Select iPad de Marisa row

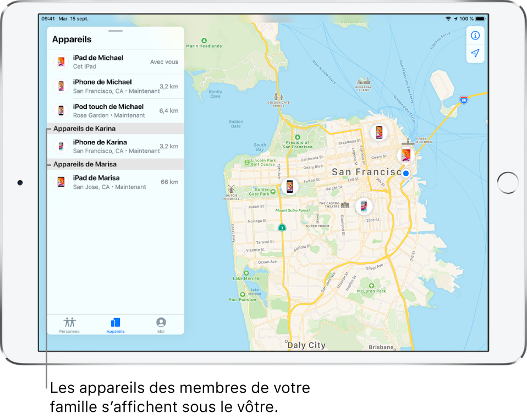[x=116, y=182]
